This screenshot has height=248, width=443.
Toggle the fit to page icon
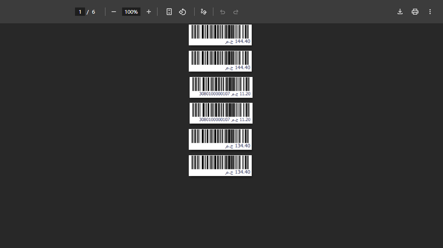(169, 12)
